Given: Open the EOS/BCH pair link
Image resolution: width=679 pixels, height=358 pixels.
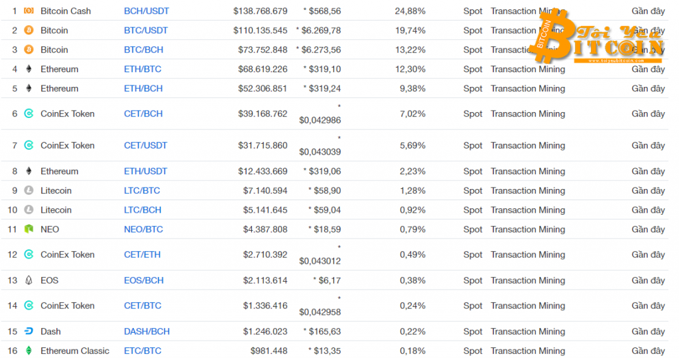Looking at the screenshot, I should [x=143, y=280].
